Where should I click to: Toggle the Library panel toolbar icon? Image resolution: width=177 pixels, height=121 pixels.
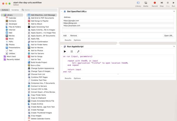138,4
